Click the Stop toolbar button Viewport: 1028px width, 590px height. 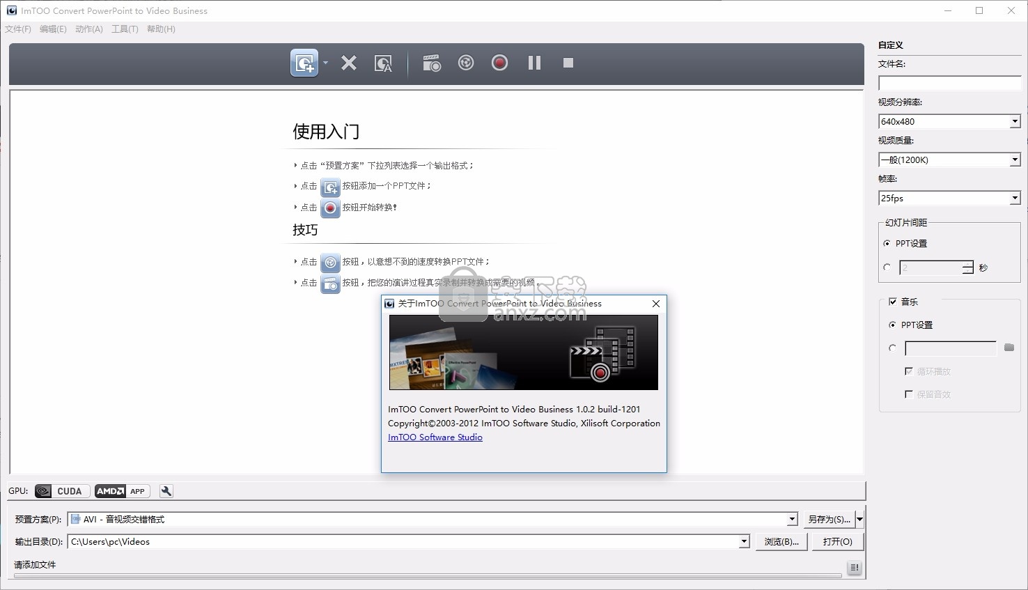point(568,63)
